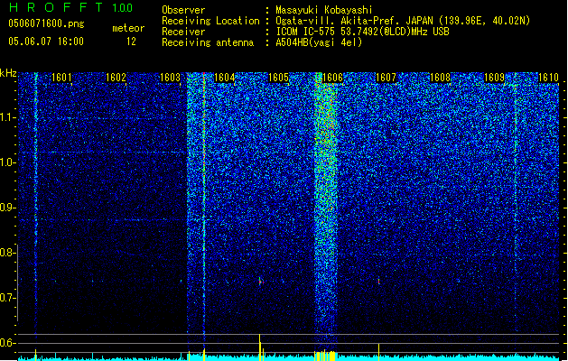568x361 pixels.
Task: Click the 1.0 frequency axis label
Action: click(8, 163)
